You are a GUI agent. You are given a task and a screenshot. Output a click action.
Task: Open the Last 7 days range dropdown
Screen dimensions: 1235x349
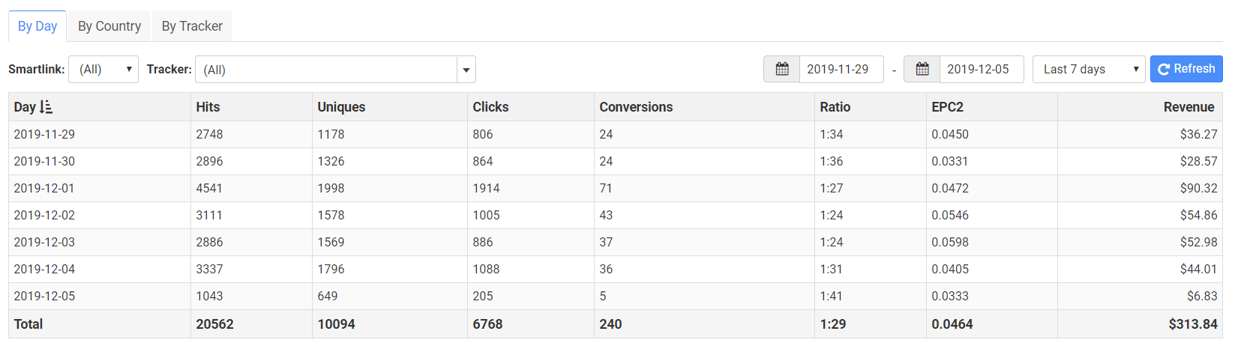(1088, 69)
